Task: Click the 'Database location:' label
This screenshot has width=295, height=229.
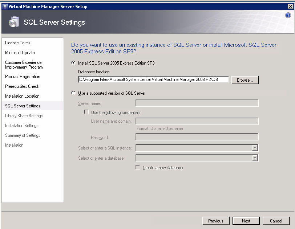Action: (x=94, y=72)
